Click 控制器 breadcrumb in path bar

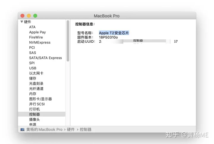pyautogui.click(x=86, y=129)
